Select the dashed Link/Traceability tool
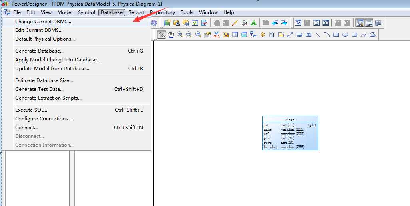 290,34
